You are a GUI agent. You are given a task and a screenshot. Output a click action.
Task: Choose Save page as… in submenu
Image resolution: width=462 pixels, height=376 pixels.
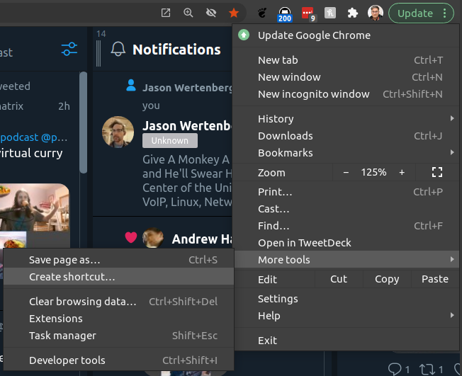(x=118, y=260)
